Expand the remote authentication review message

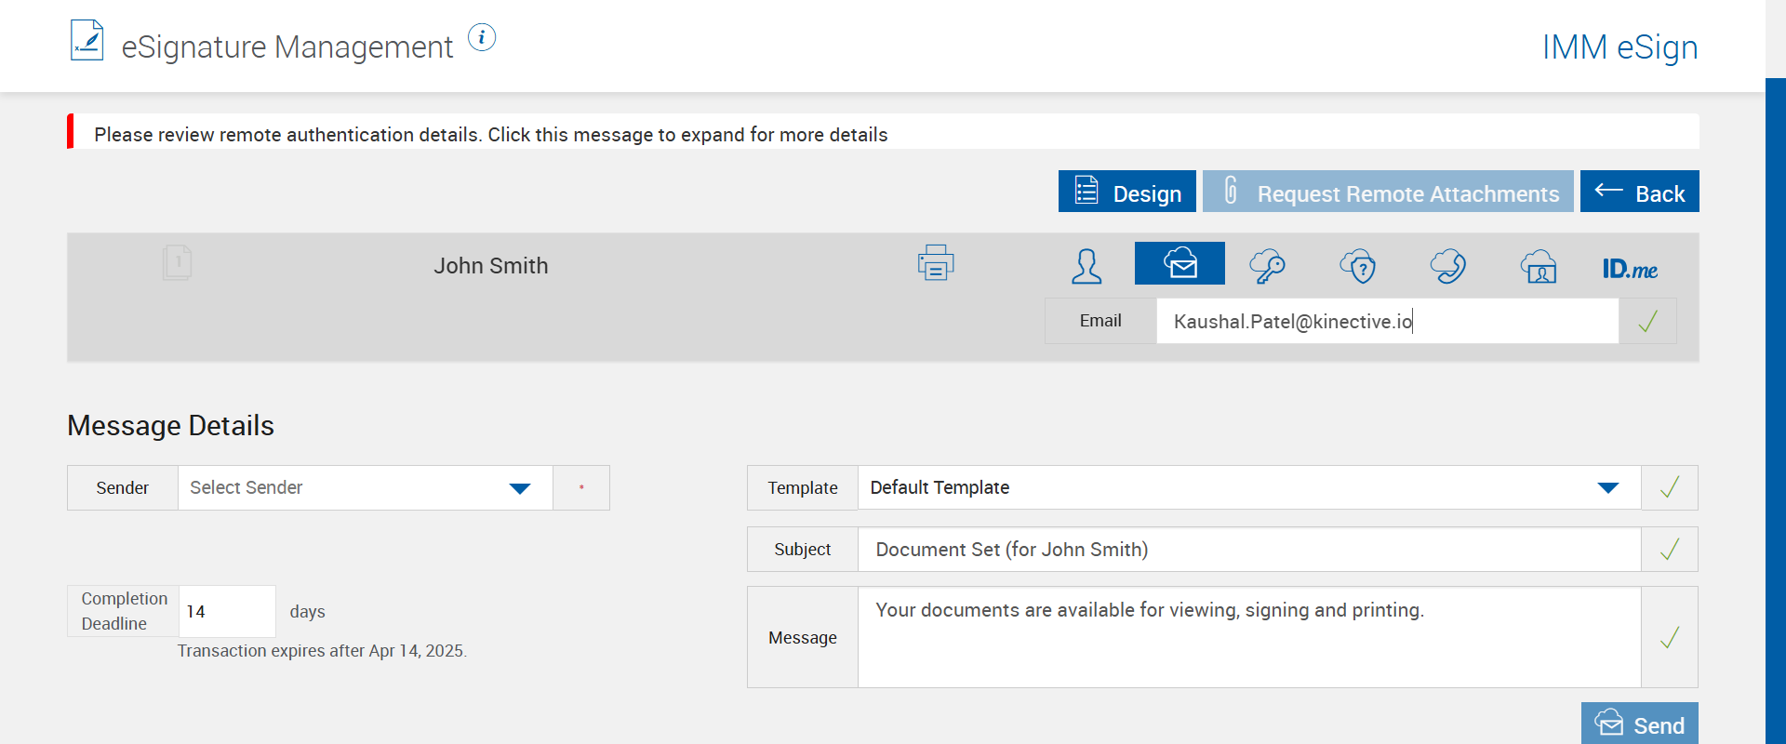pos(491,135)
